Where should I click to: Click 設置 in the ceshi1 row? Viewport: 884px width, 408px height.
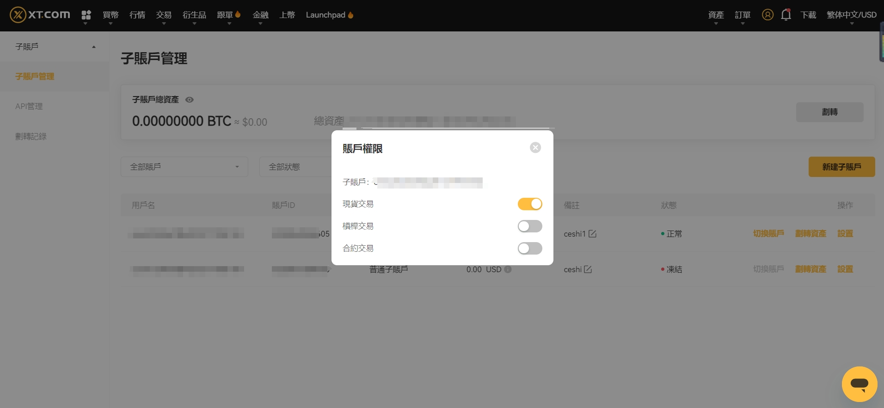click(x=845, y=234)
